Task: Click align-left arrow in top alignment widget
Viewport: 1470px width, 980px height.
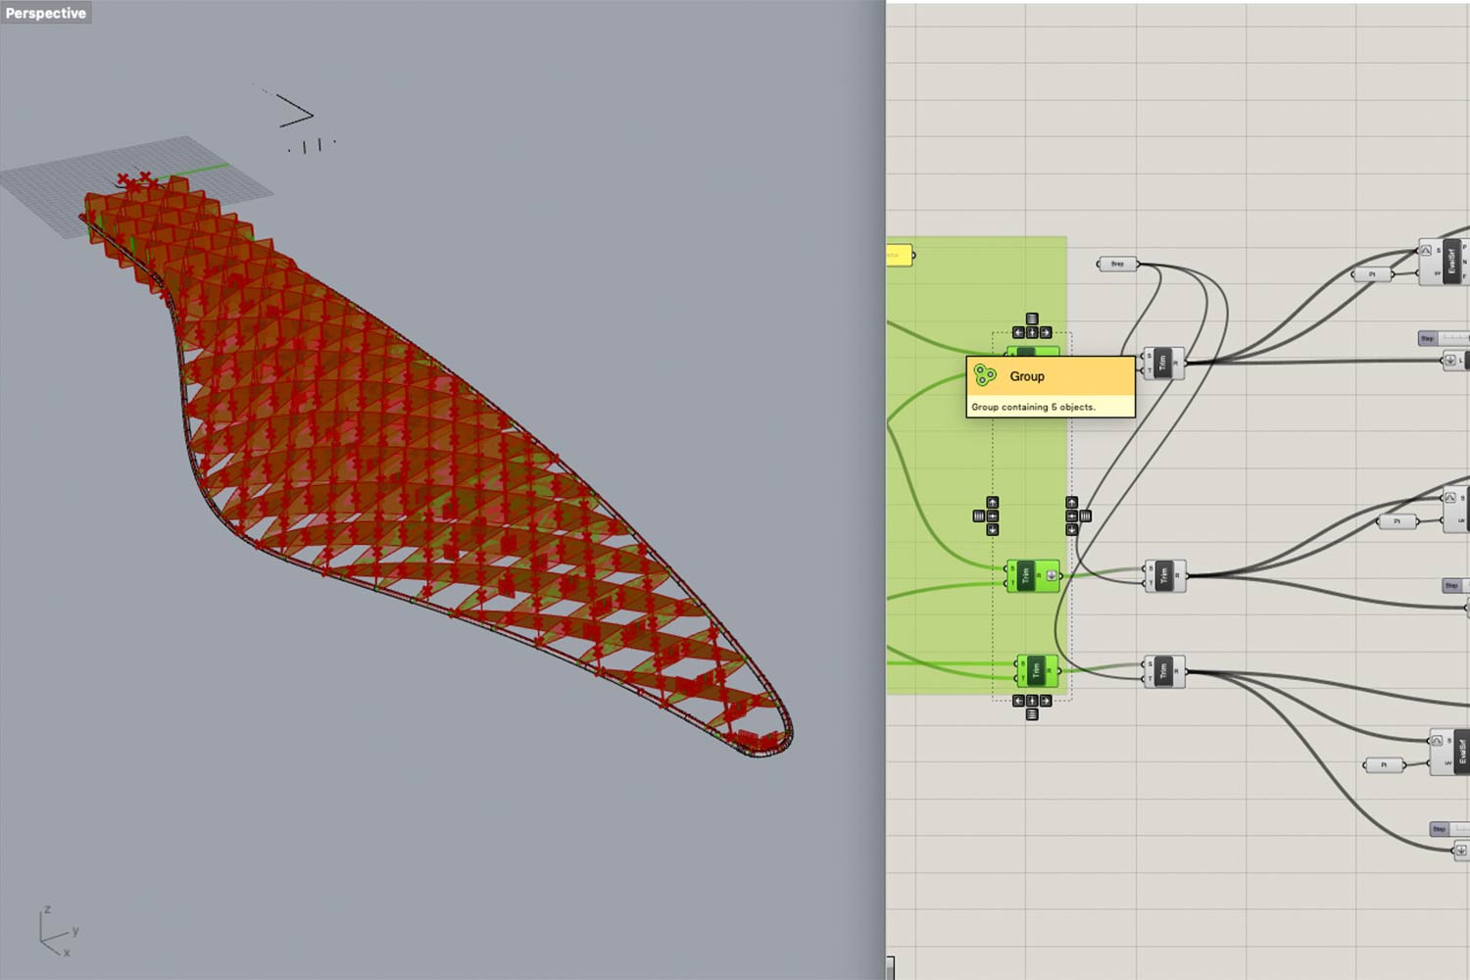Action: [1018, 333]
